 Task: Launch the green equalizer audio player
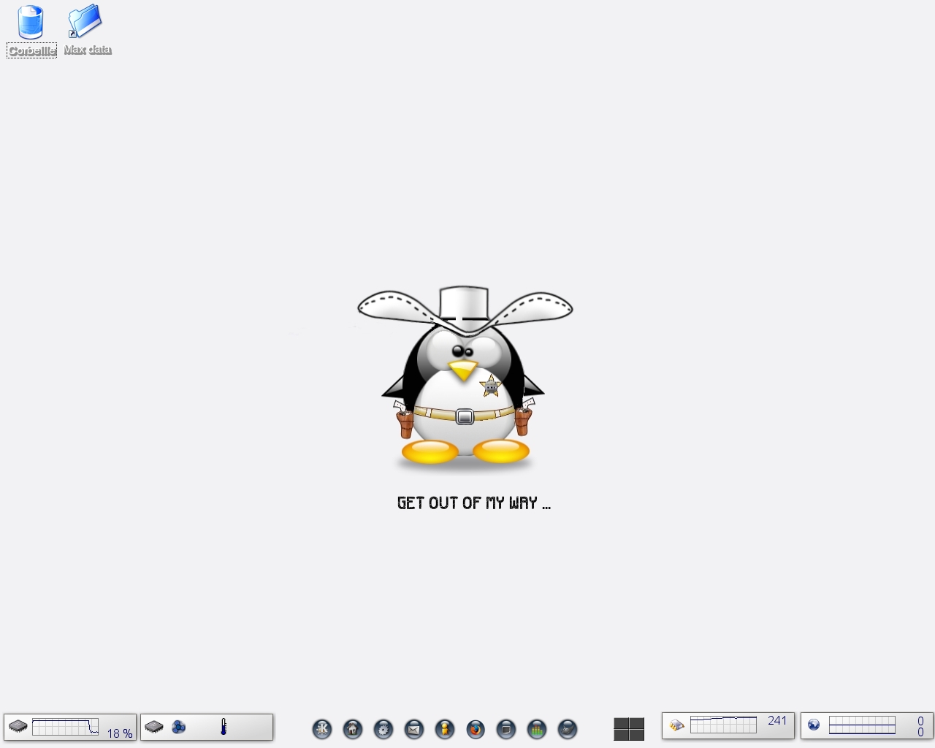(537, 729)
